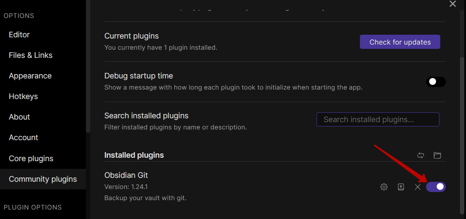The width and height of the screenshot is (466, 219).
Task: Open the Editor settings section
Action: (x=19, y=35)
